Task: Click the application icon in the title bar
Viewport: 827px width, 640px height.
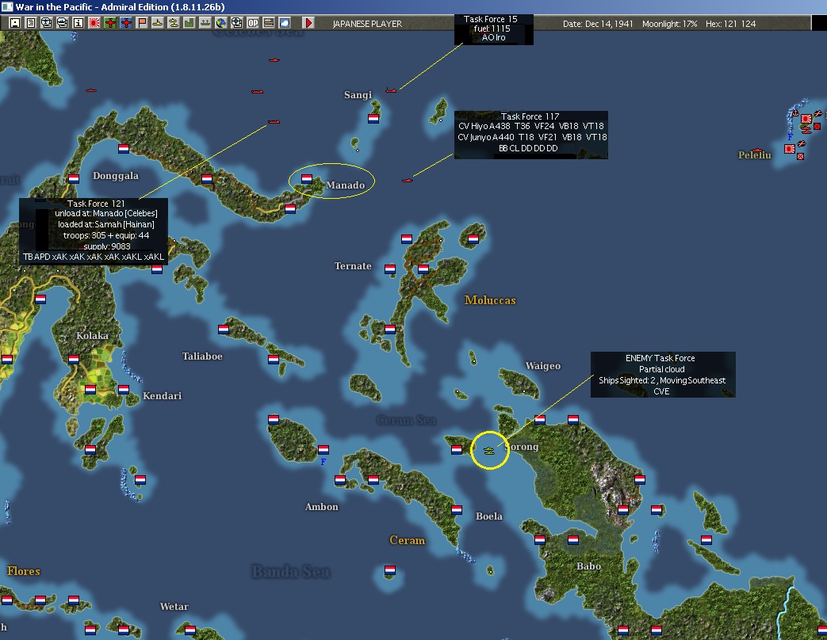Action: 7,7
